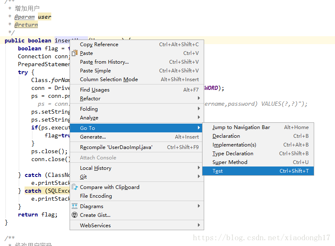
Task: Choose Find Usages menu item
Action: coord(137,90)
